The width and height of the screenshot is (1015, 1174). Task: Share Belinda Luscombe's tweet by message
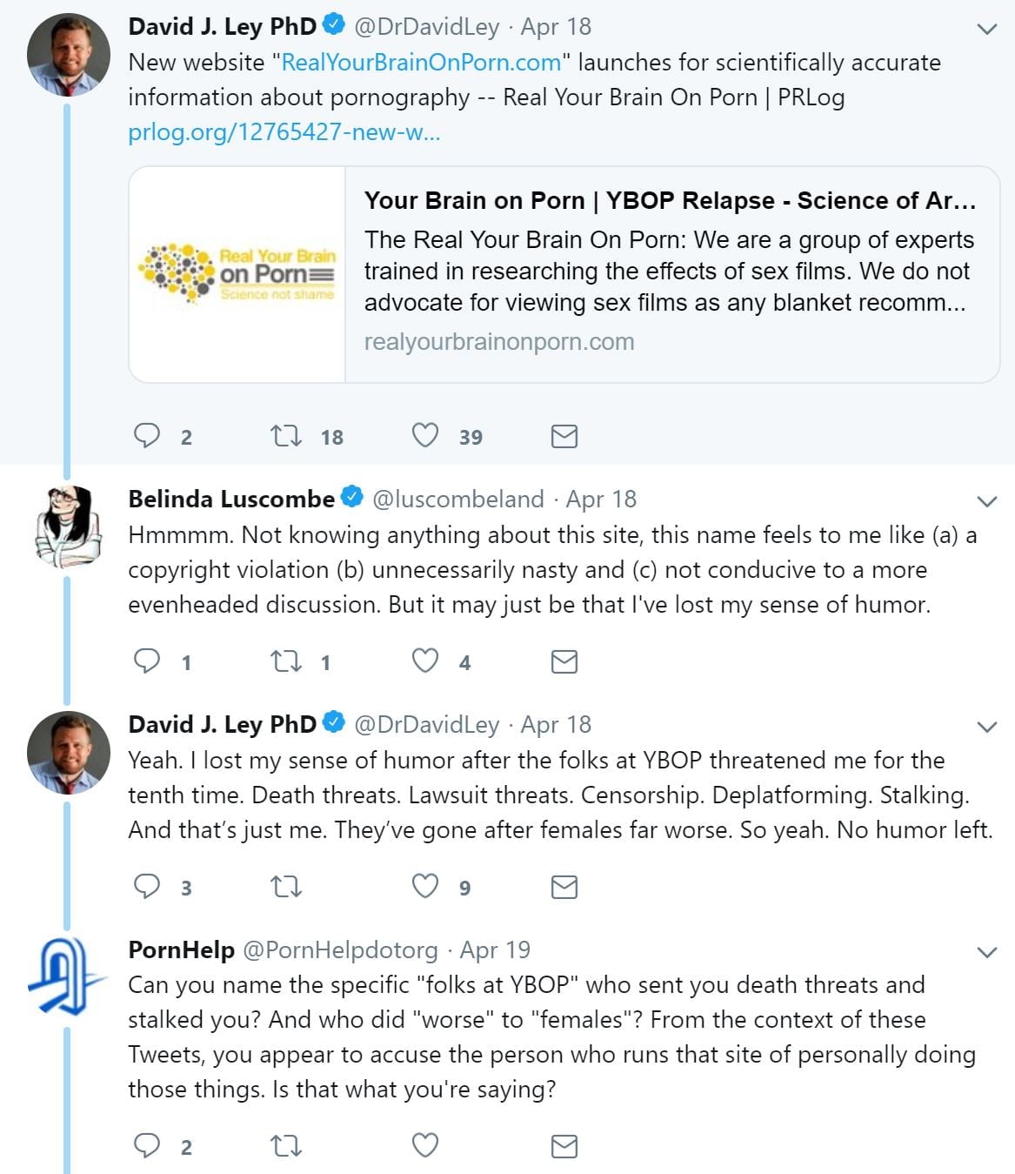(x=564, y=662)
